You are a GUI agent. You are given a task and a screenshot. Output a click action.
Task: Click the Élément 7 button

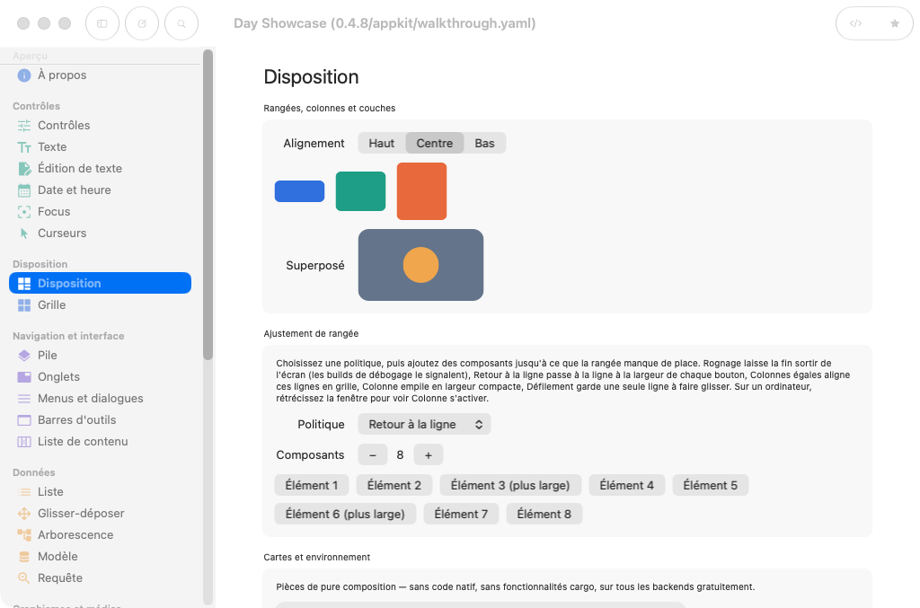461,515
